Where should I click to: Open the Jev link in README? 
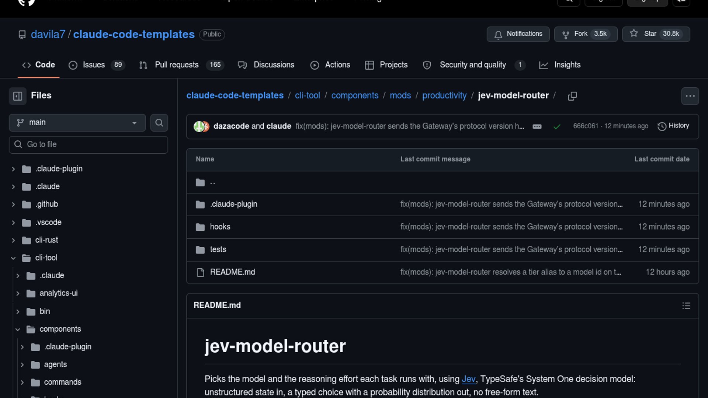point(468,379)
